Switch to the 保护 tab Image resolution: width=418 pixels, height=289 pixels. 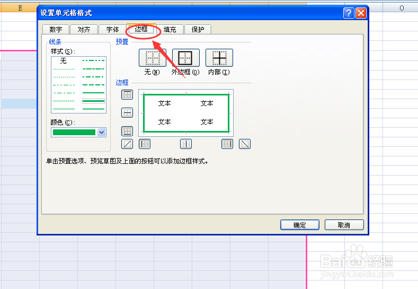(x=198, y=29)
